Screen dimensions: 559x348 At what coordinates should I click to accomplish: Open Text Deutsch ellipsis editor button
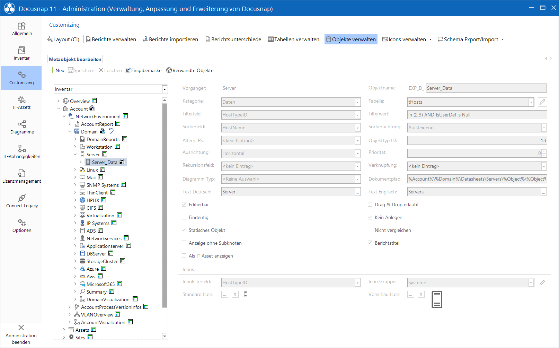pyautogui.click(x=357, y=192)
